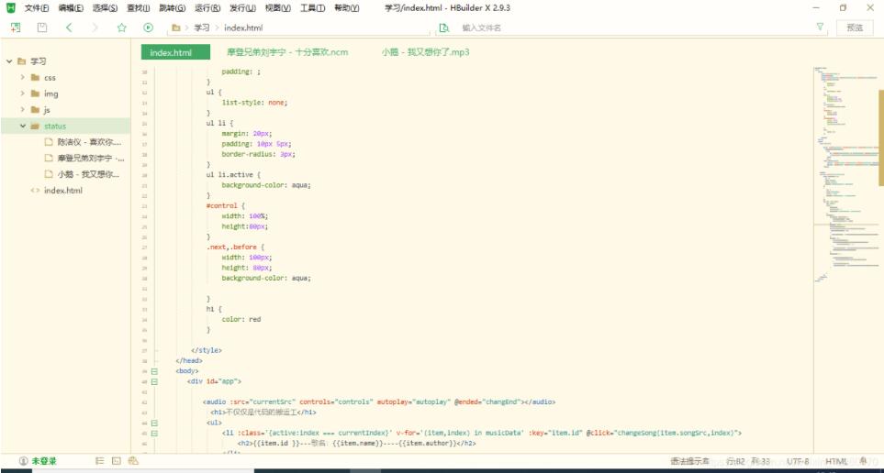884x473 pixels.
Task: Go forward with the right arrow icon
Action: [95, 27]
